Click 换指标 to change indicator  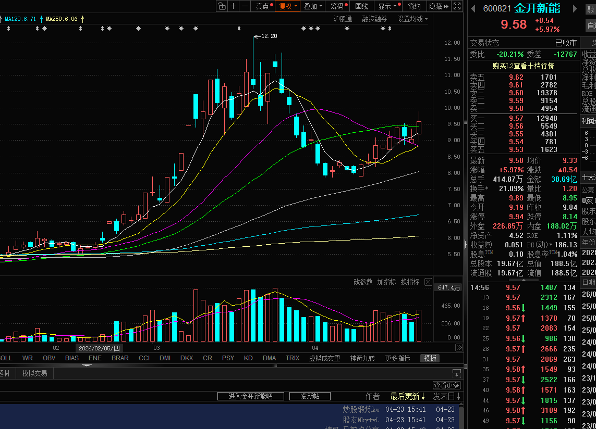[x=410, y=282]
